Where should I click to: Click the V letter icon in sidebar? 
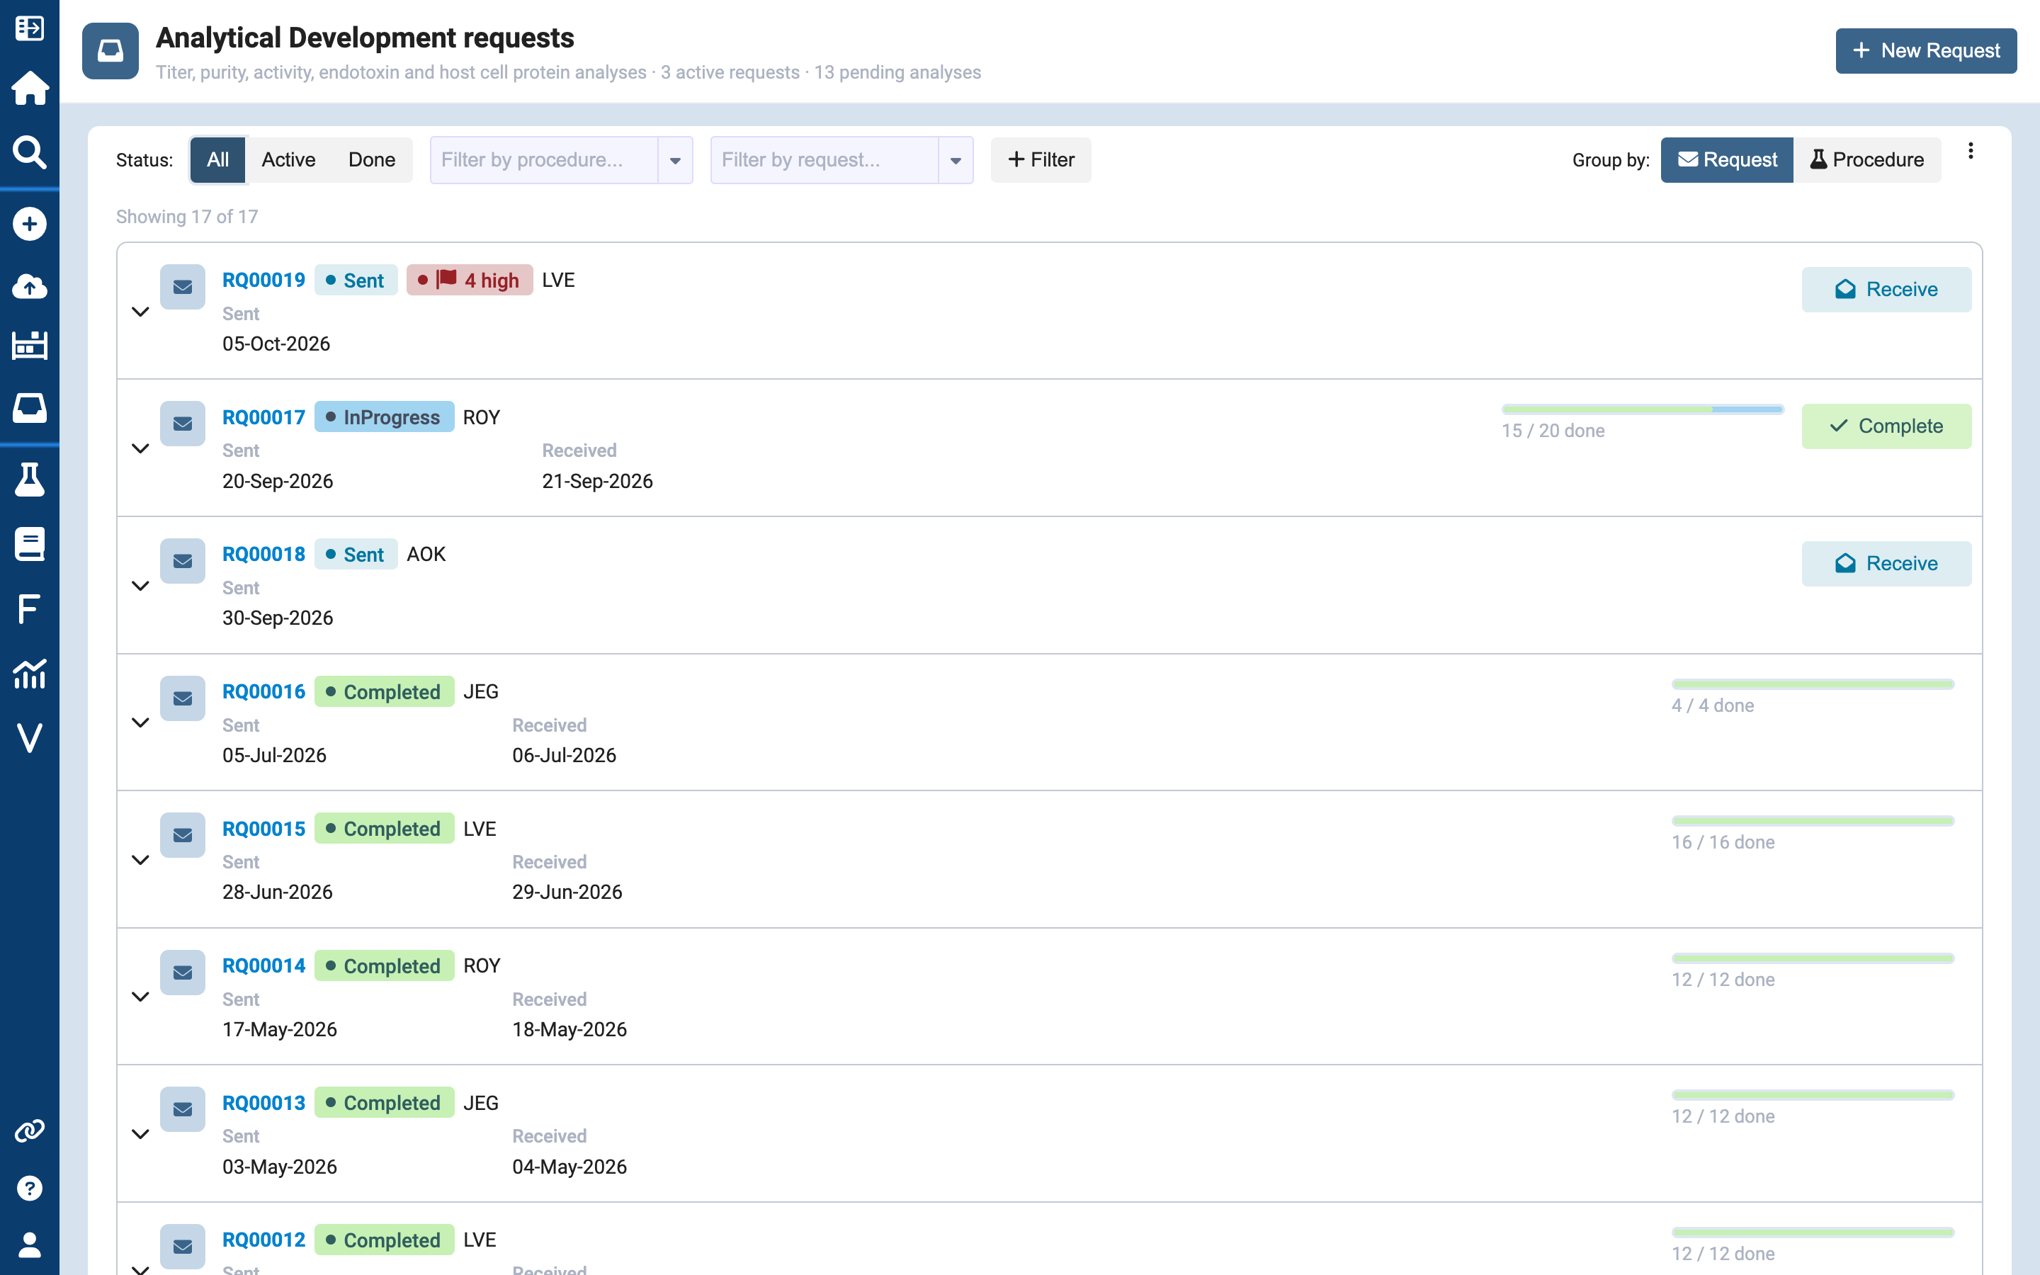coord(30,739)
